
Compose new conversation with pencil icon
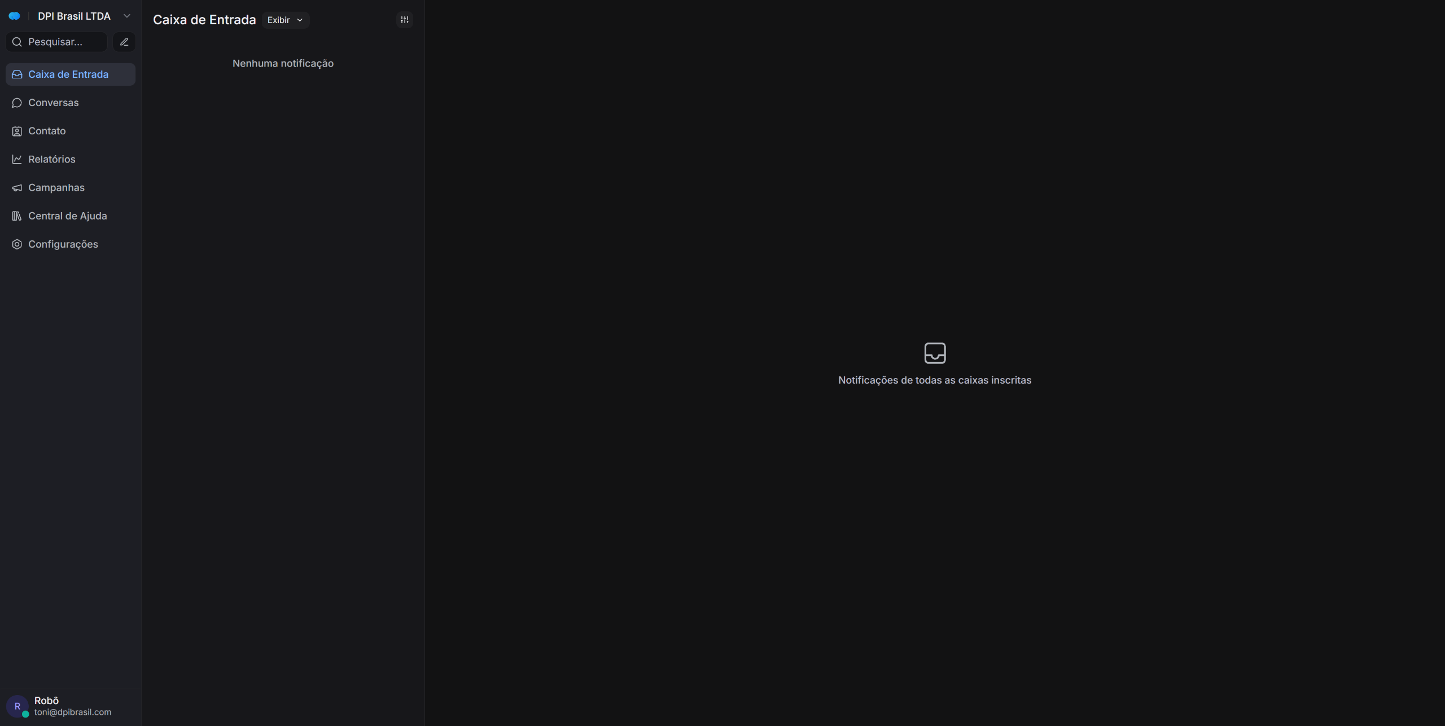124,42
